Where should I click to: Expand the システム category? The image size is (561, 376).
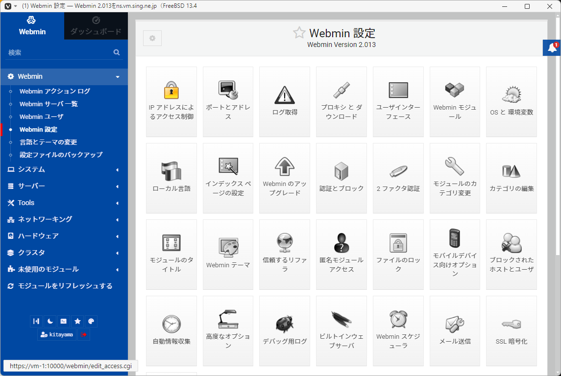[x=64, y=169]
